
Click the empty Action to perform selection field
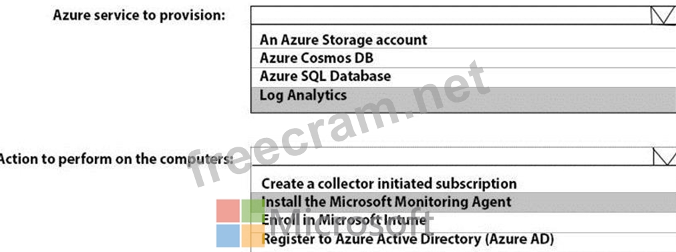click(x=452, y=157)
